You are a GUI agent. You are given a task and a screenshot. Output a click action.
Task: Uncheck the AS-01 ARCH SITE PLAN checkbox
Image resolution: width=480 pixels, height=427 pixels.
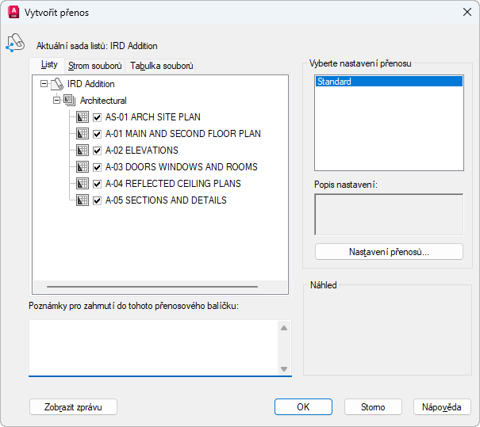pos(98,117)
